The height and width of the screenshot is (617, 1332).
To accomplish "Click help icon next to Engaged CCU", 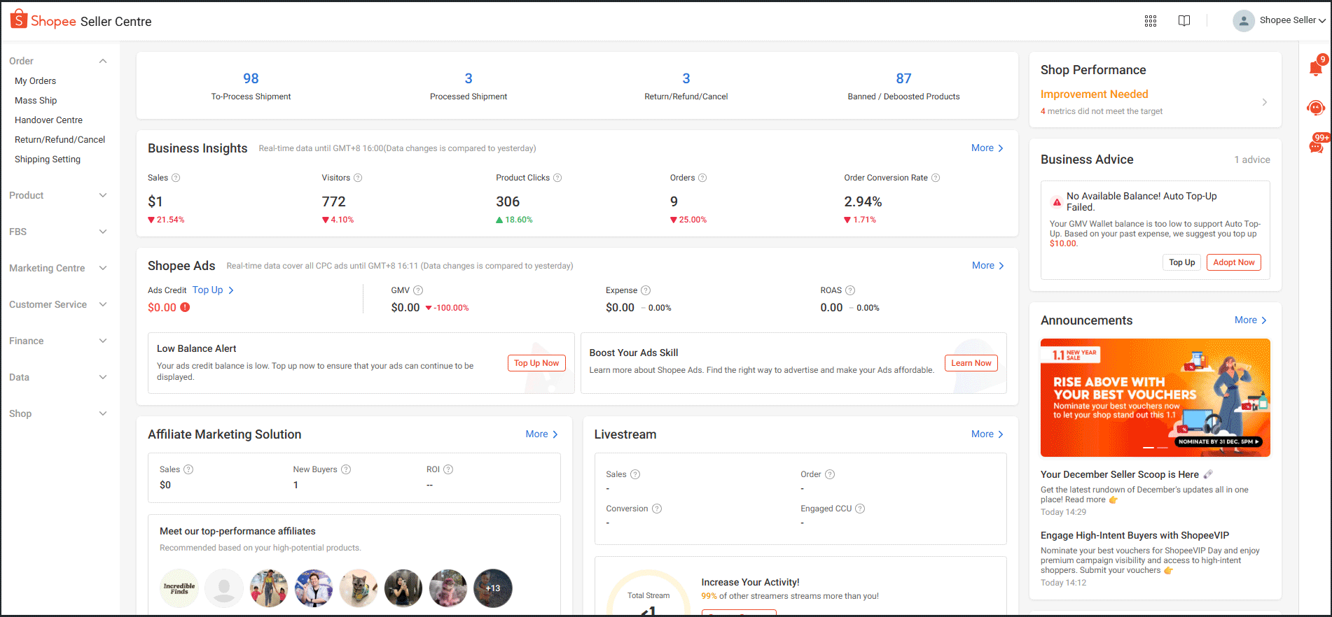I will click(860, 509).
